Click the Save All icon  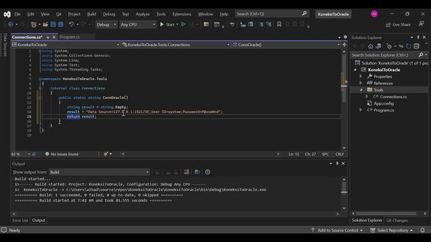pos(61,24)
